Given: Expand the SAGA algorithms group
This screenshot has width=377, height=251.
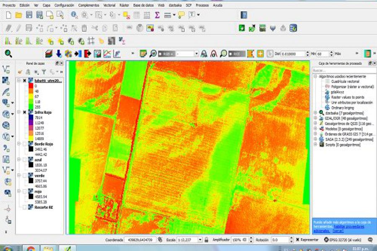Looking at the screenshot, I should (315, 139).
